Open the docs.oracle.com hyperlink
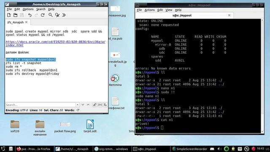 pyautogui.click(x=55, y=43)
